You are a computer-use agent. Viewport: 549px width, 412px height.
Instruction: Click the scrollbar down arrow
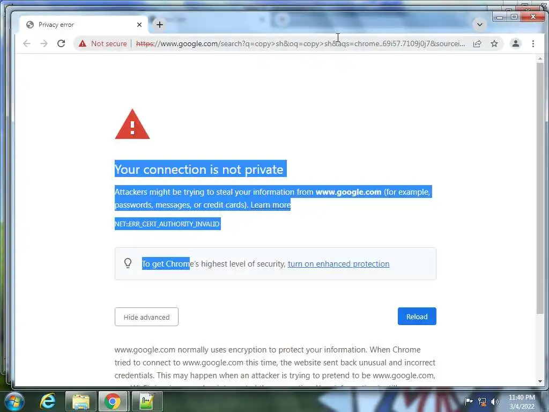click(539, 381)
